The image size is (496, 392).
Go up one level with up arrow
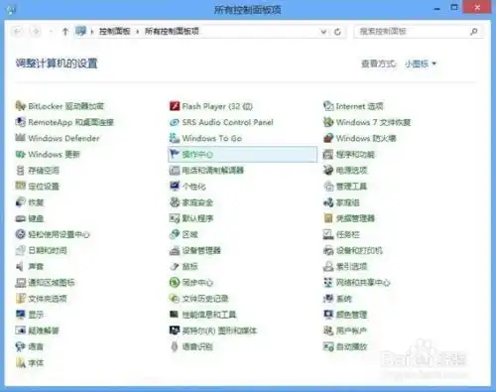[65, 32]
